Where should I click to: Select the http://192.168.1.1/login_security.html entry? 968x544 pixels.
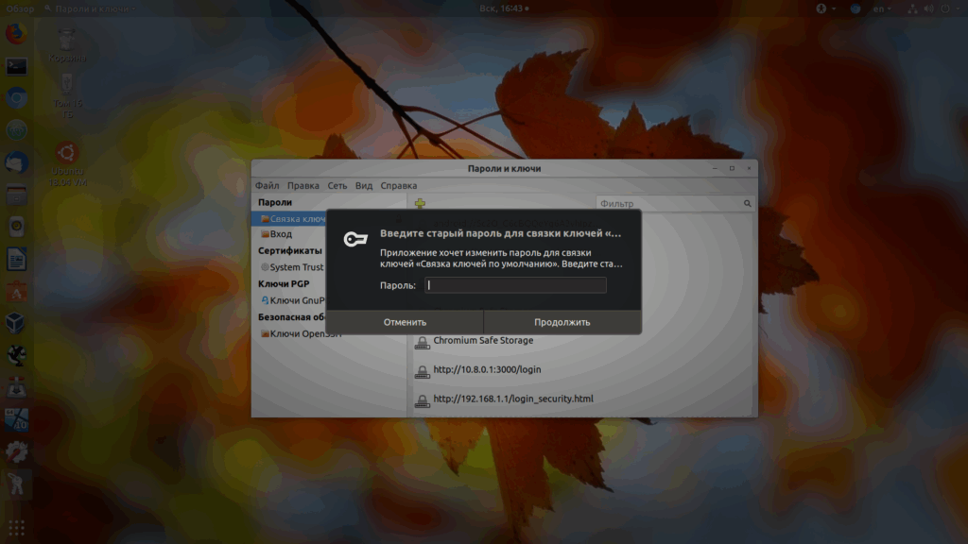coord(513,399)
